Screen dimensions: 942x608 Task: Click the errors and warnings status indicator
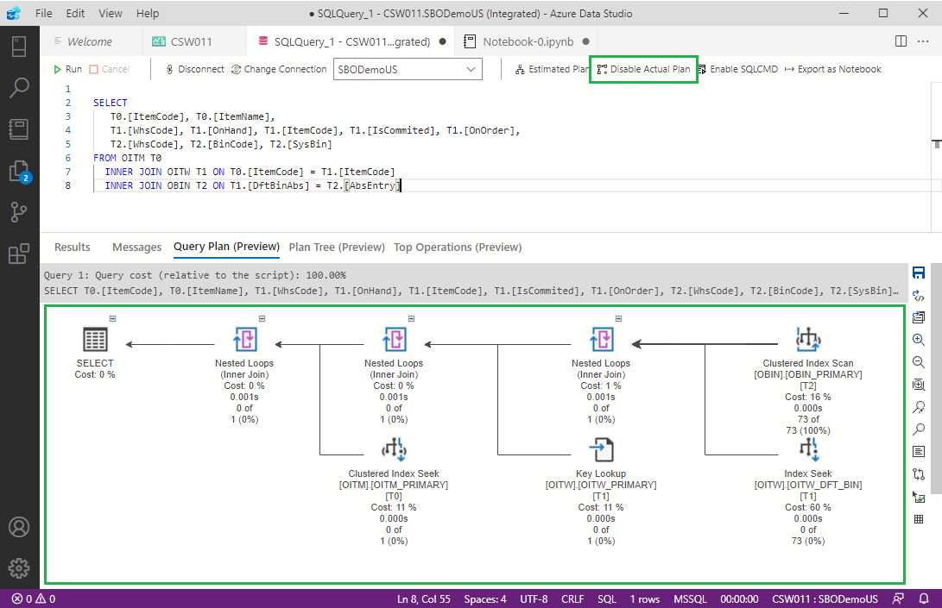pos(34,599)
